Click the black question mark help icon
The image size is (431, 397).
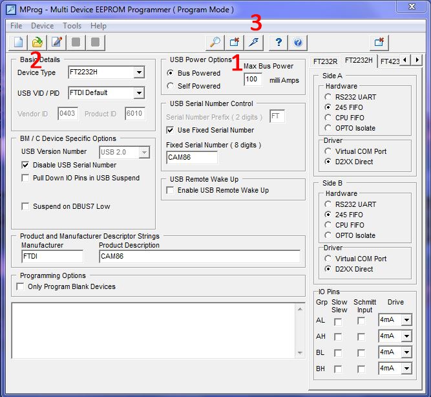coord(278,43)
